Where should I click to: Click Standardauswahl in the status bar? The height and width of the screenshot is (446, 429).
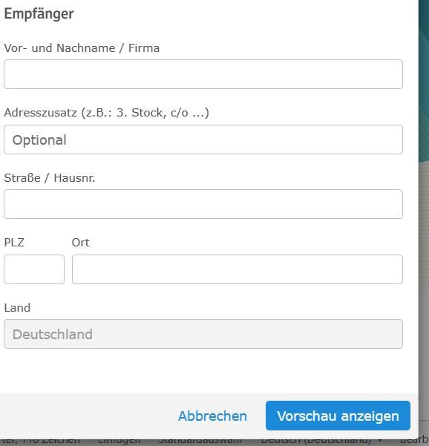click(x=200, y=441)
